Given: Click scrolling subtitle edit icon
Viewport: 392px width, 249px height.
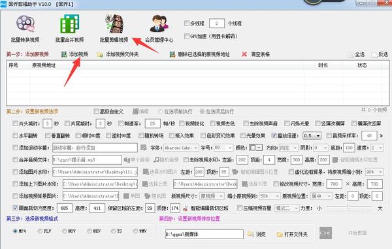Looking at the screenshot, I should [144, 148].
